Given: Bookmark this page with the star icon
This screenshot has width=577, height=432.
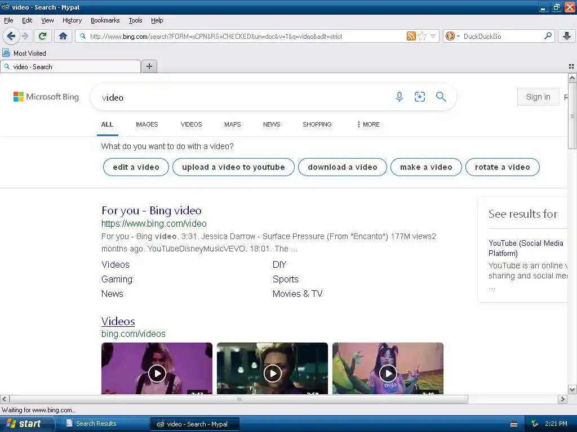Looking at the screenshot, I should [x=422, y=36].
